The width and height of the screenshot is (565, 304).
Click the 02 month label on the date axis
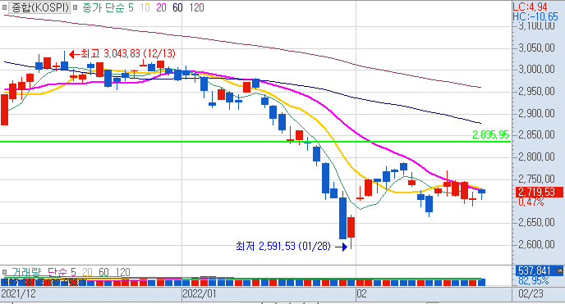[362, 294]
